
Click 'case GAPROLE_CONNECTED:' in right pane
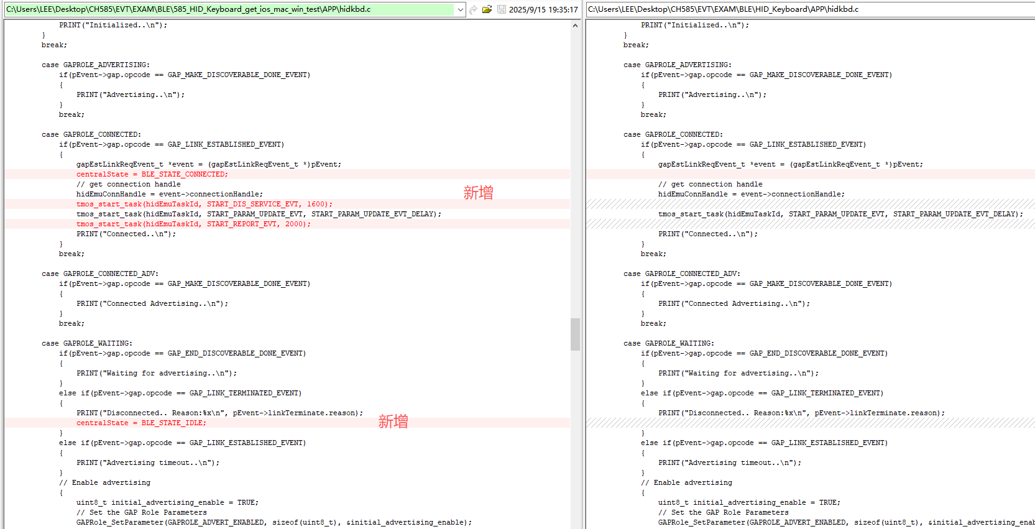click(673, 134)
